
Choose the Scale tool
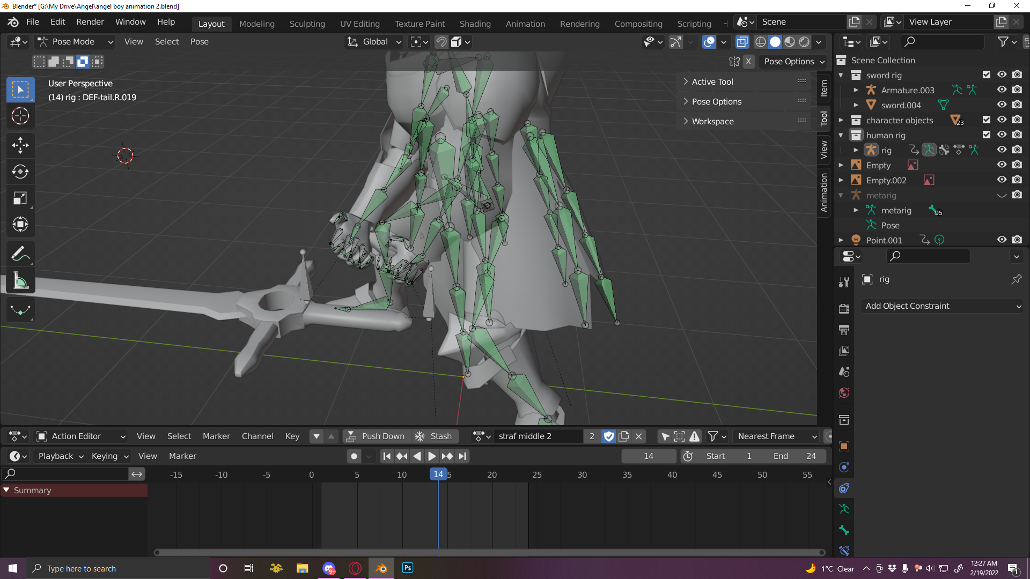coord(20,198)
